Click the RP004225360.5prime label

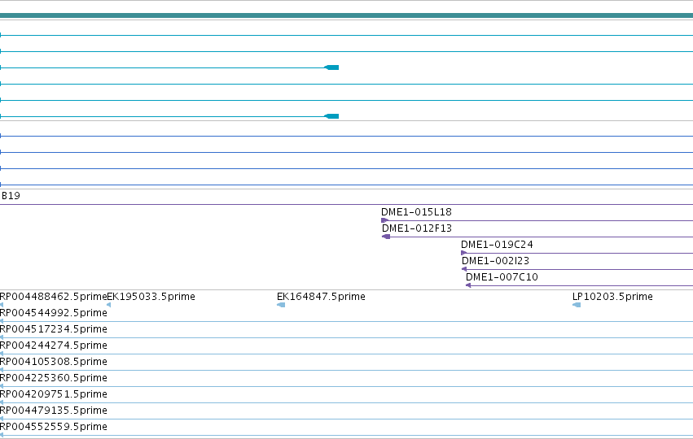coord(54,379)
